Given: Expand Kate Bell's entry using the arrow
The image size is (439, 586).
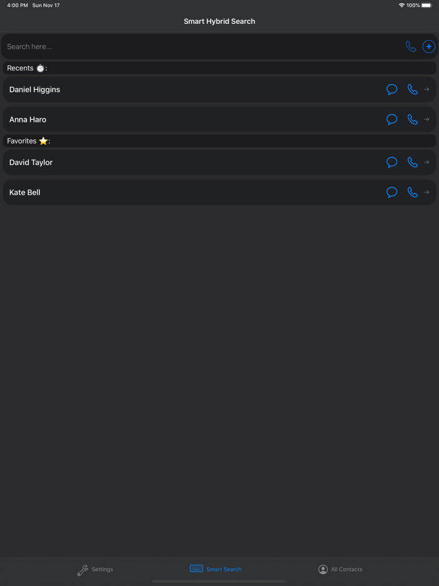Looking at the screenshot, I should (427, 192).
